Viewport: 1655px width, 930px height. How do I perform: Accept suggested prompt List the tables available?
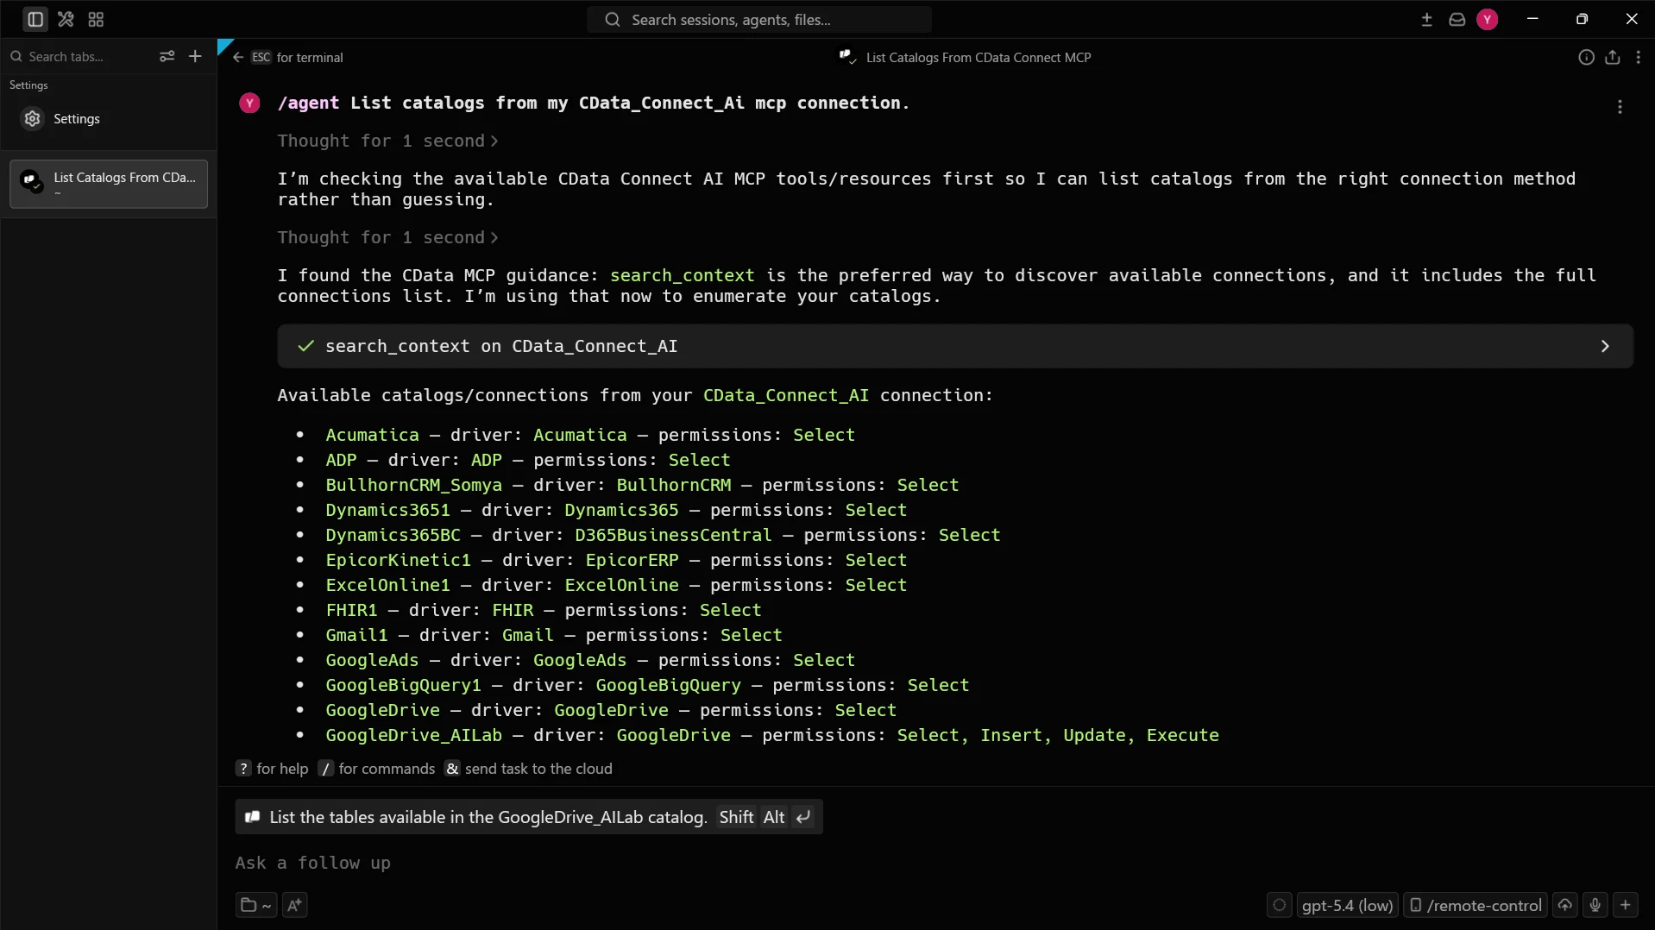[528, 817]
